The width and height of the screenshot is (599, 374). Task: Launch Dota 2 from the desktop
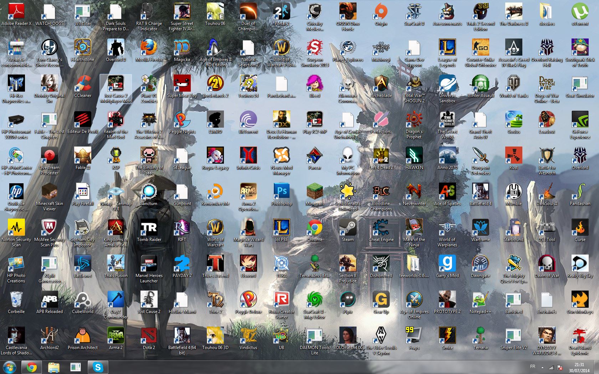[149, 338]
